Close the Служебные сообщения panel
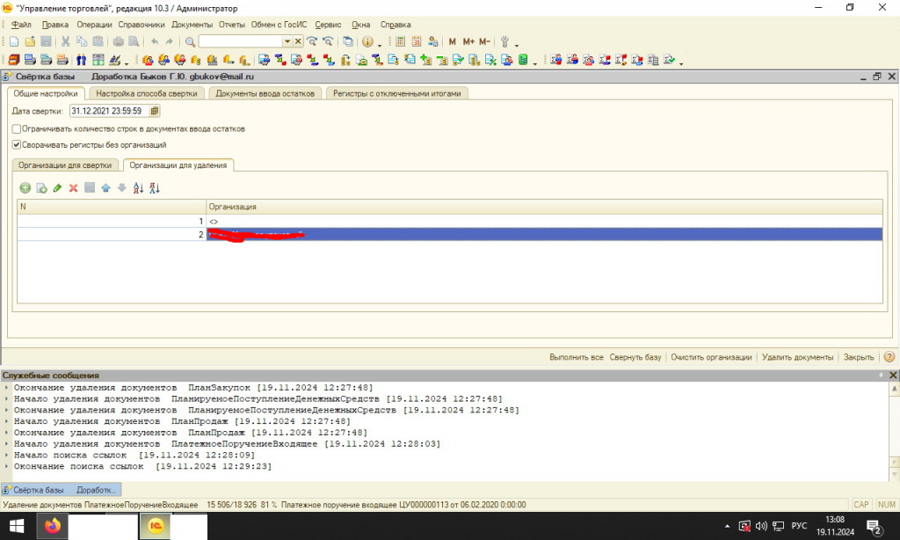The width and height of the screenshot is (900, 540). click(893, 376)
